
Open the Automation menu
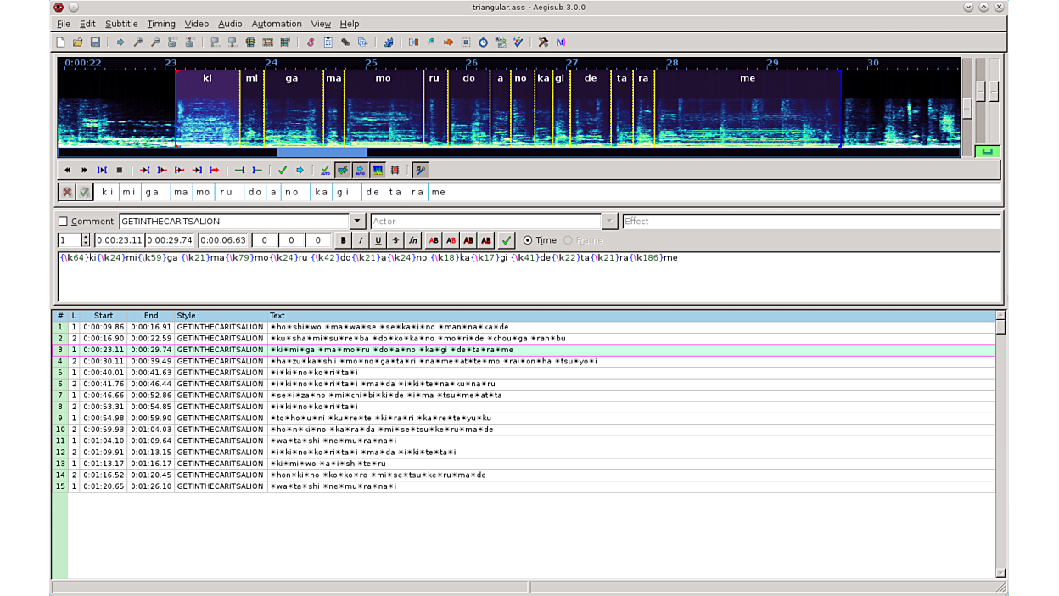276,24
